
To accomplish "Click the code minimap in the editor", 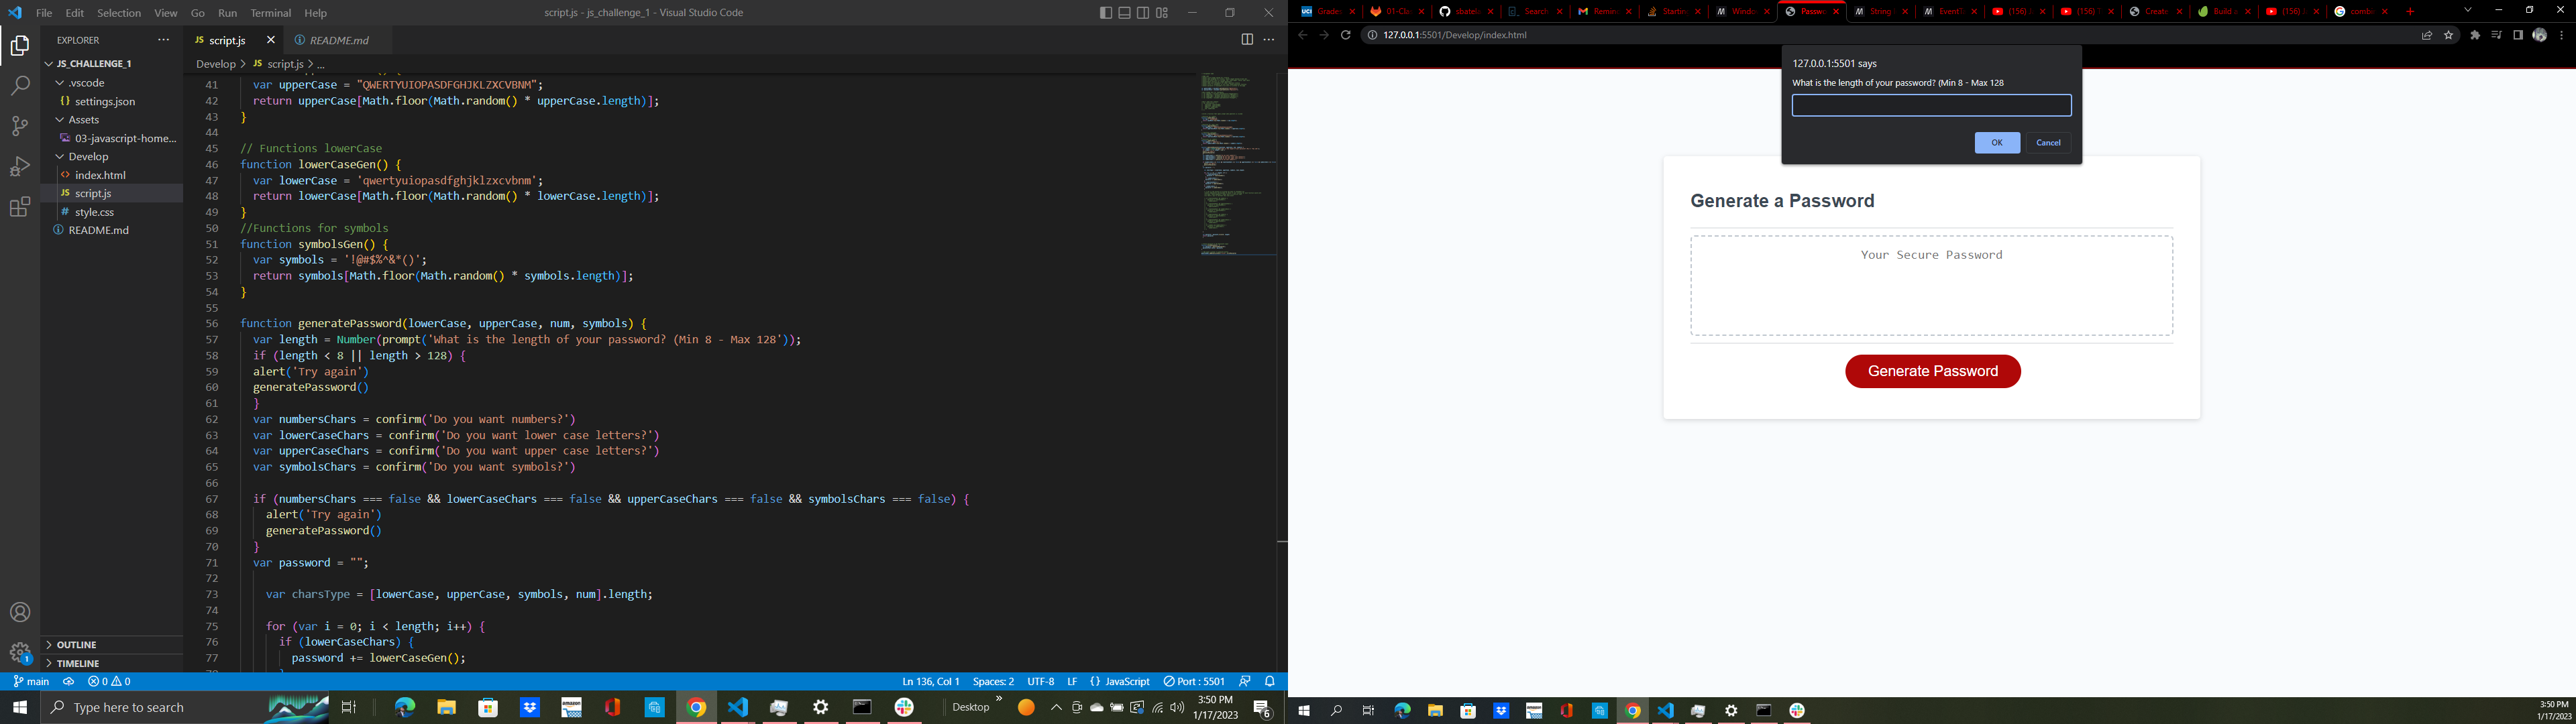I will pyautogui.click(x=1238, y=165).
